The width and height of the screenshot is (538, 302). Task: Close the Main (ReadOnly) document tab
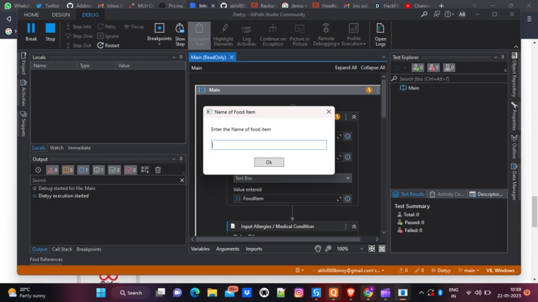pos(232,57)
